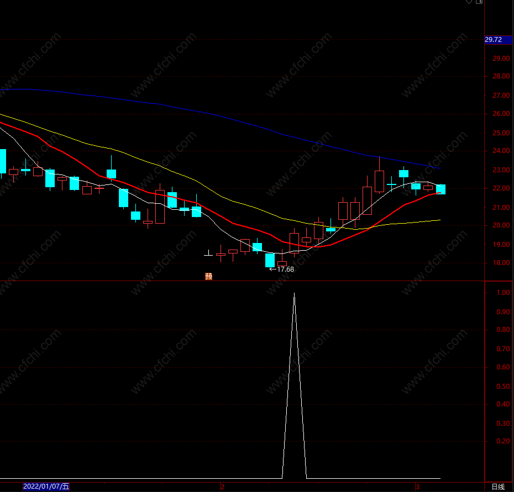Click the 18.00 price axis value
Image resolution: width=514 pixels, height=492 pixels.
tap(501, 263)
